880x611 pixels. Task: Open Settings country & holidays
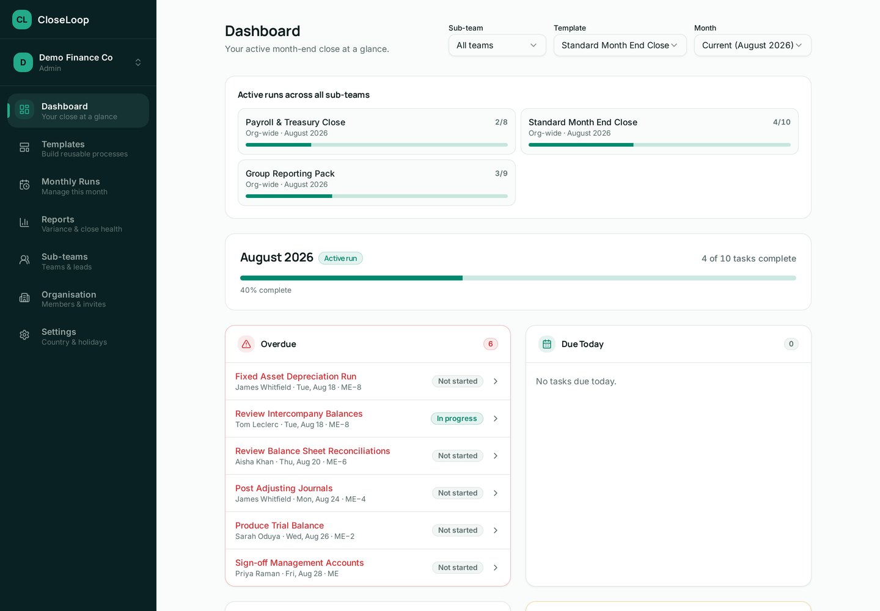(x=78, y=336)
